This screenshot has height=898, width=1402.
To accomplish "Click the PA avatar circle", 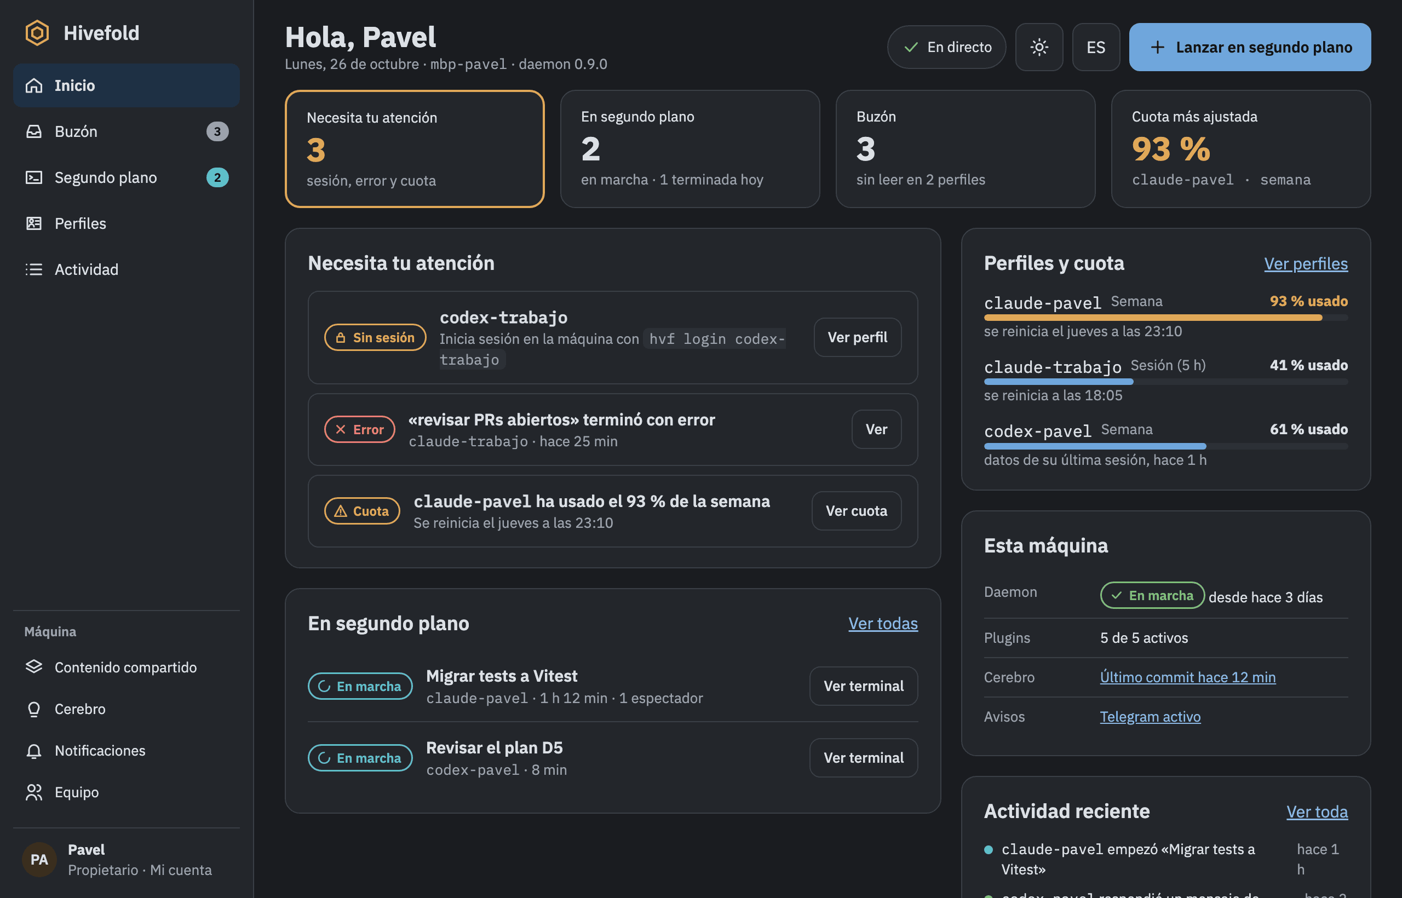I will [x=39, y=859].
